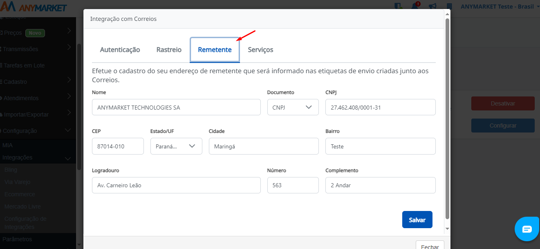Switch to the Rastreio tab
This screenshot has height=249, width=540.
click(169, 50)
